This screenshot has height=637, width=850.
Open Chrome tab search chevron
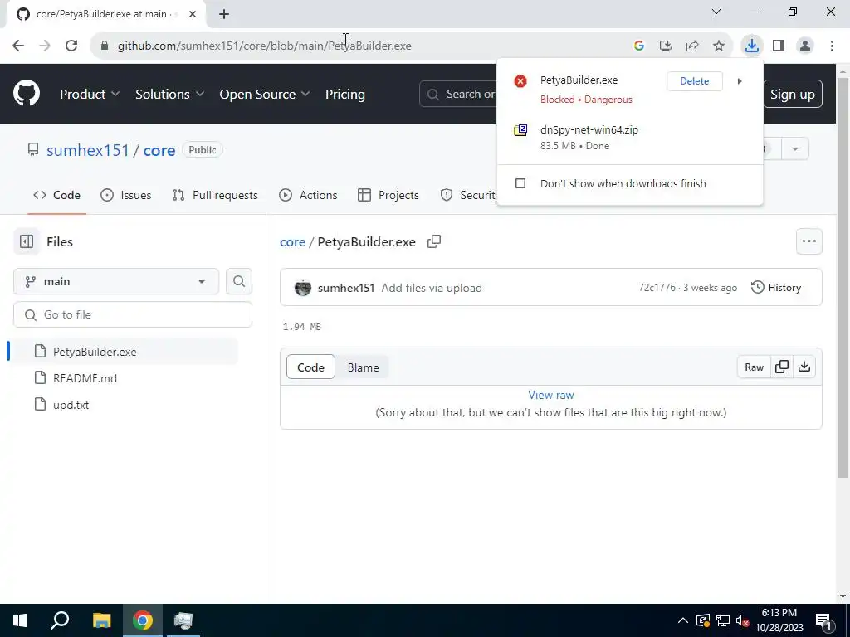[716, 12]
